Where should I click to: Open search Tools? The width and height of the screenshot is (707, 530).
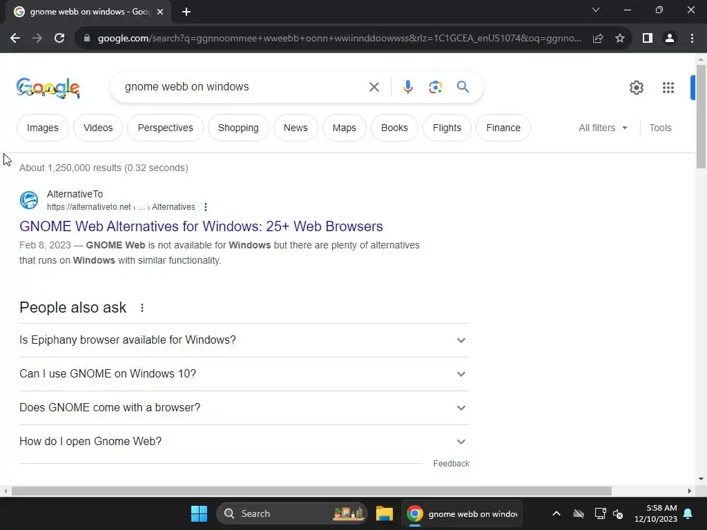point(660,128)
